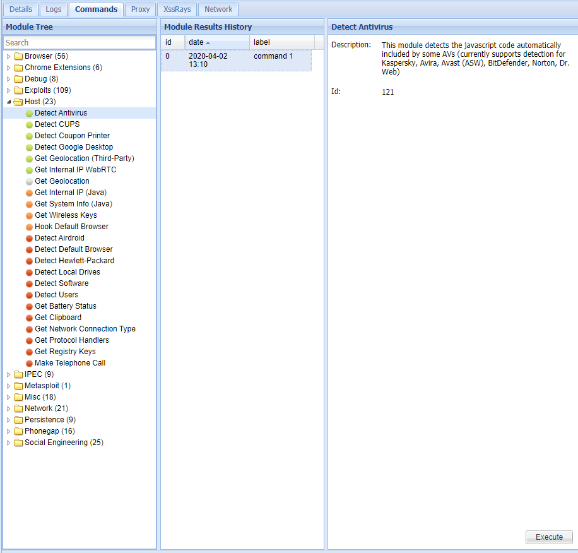Click the Exploits folder icon

[x=18, y=90]
